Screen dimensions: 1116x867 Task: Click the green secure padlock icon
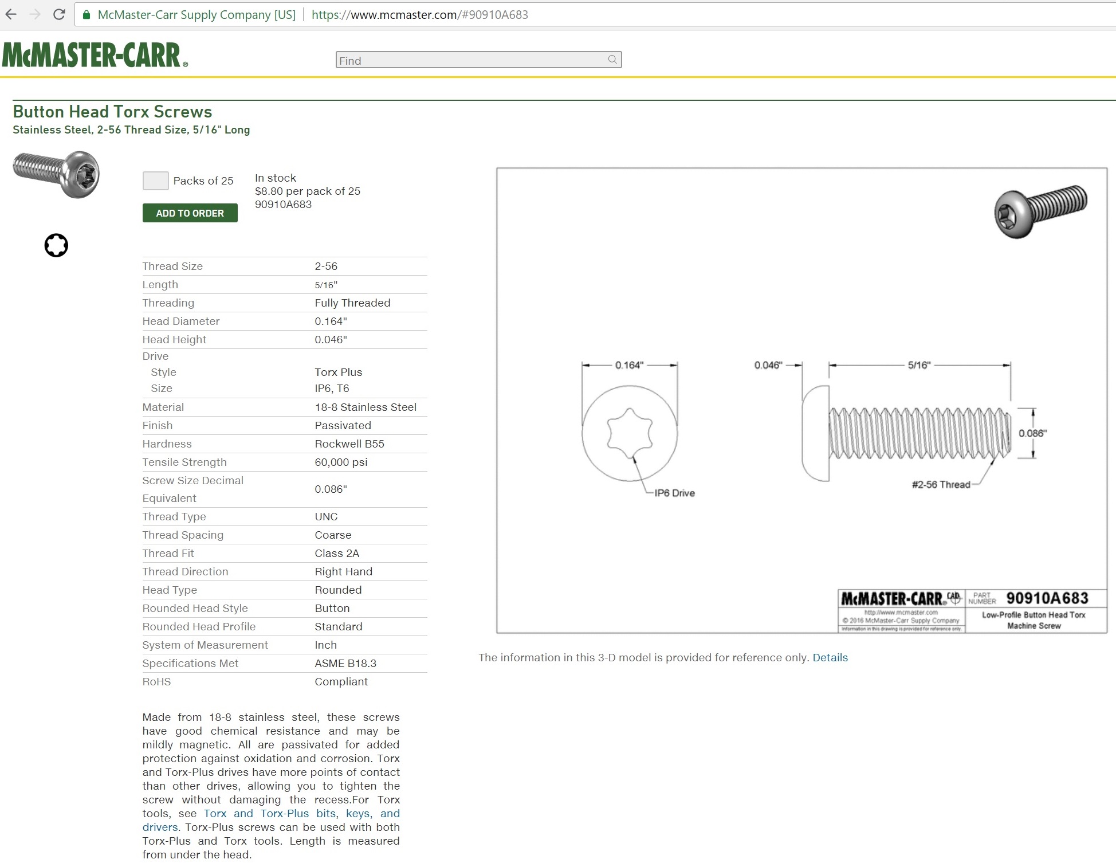(87, 15)
